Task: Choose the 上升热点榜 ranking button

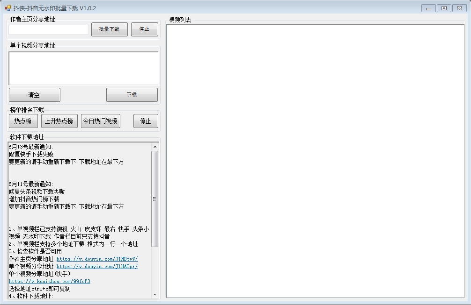Action: tap(59, 121)
